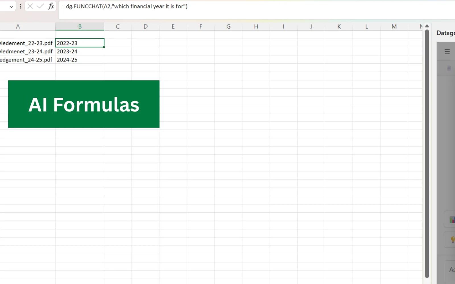Viewport: 455px width, 284px height.
Task: Click the lightbulb icon in the side panel
Action: click(452, 240)
